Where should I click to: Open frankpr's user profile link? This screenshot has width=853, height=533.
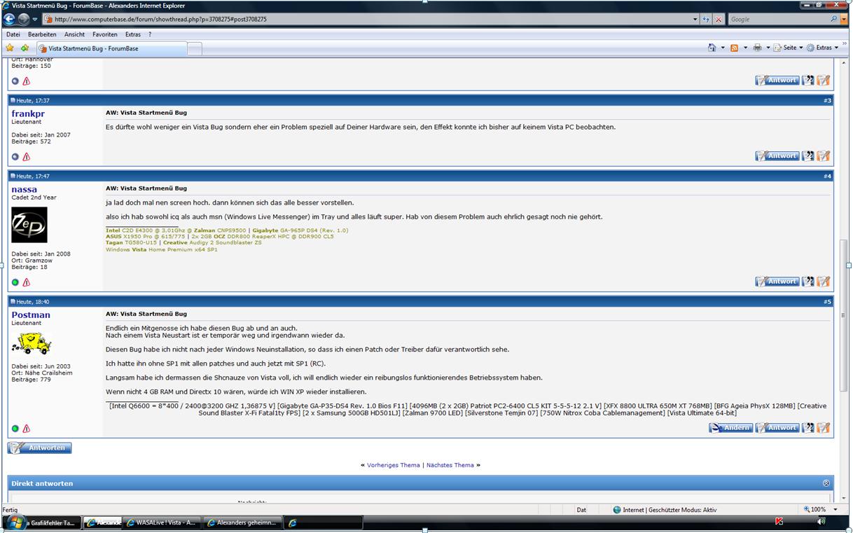click(28, 113)
